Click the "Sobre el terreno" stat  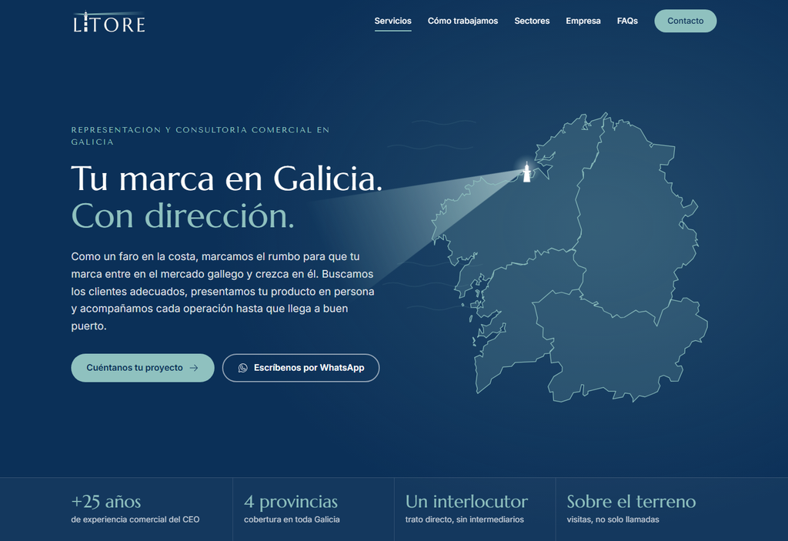pyautogui.click(x=631, y=501)
